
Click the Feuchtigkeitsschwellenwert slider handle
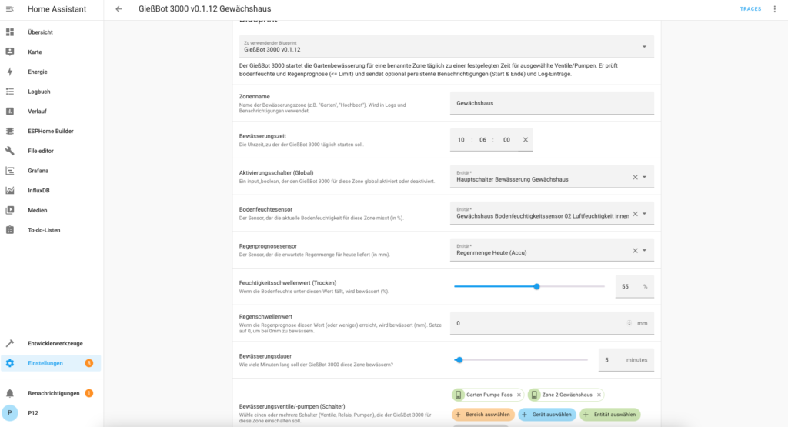click(x=536, y=286)
